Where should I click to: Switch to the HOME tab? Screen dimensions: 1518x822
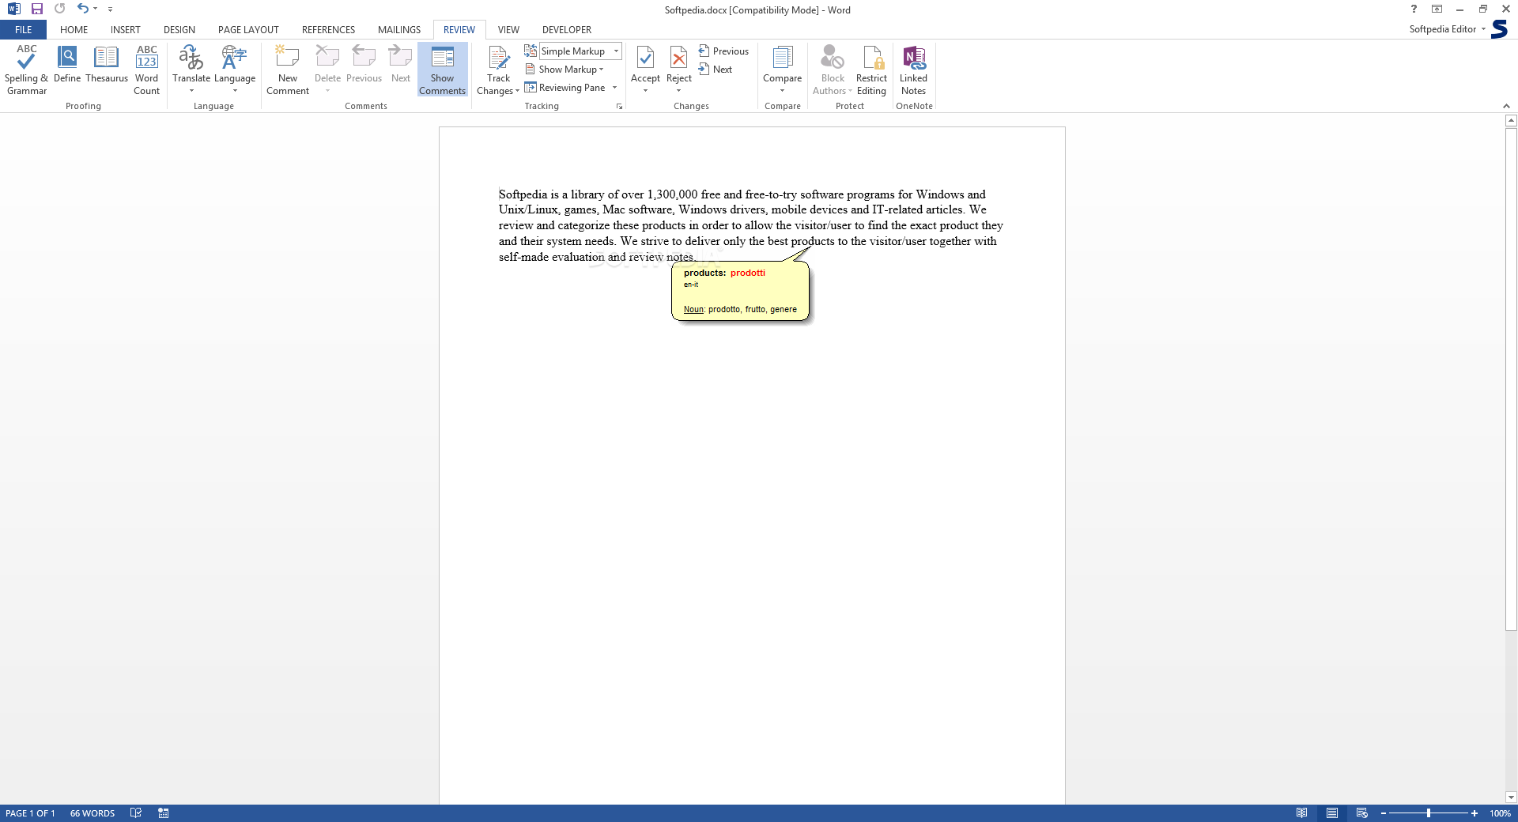[74, 30]
